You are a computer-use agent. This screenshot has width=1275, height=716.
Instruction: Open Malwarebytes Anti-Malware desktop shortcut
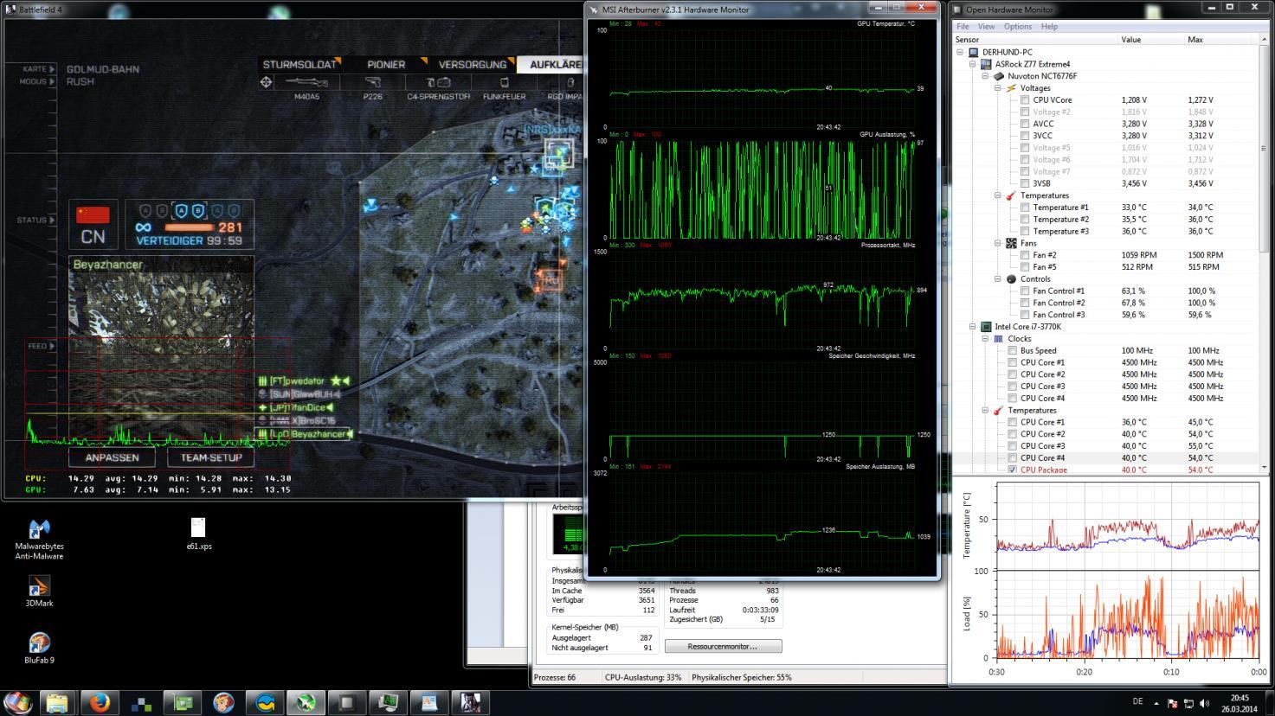point(39,530)
